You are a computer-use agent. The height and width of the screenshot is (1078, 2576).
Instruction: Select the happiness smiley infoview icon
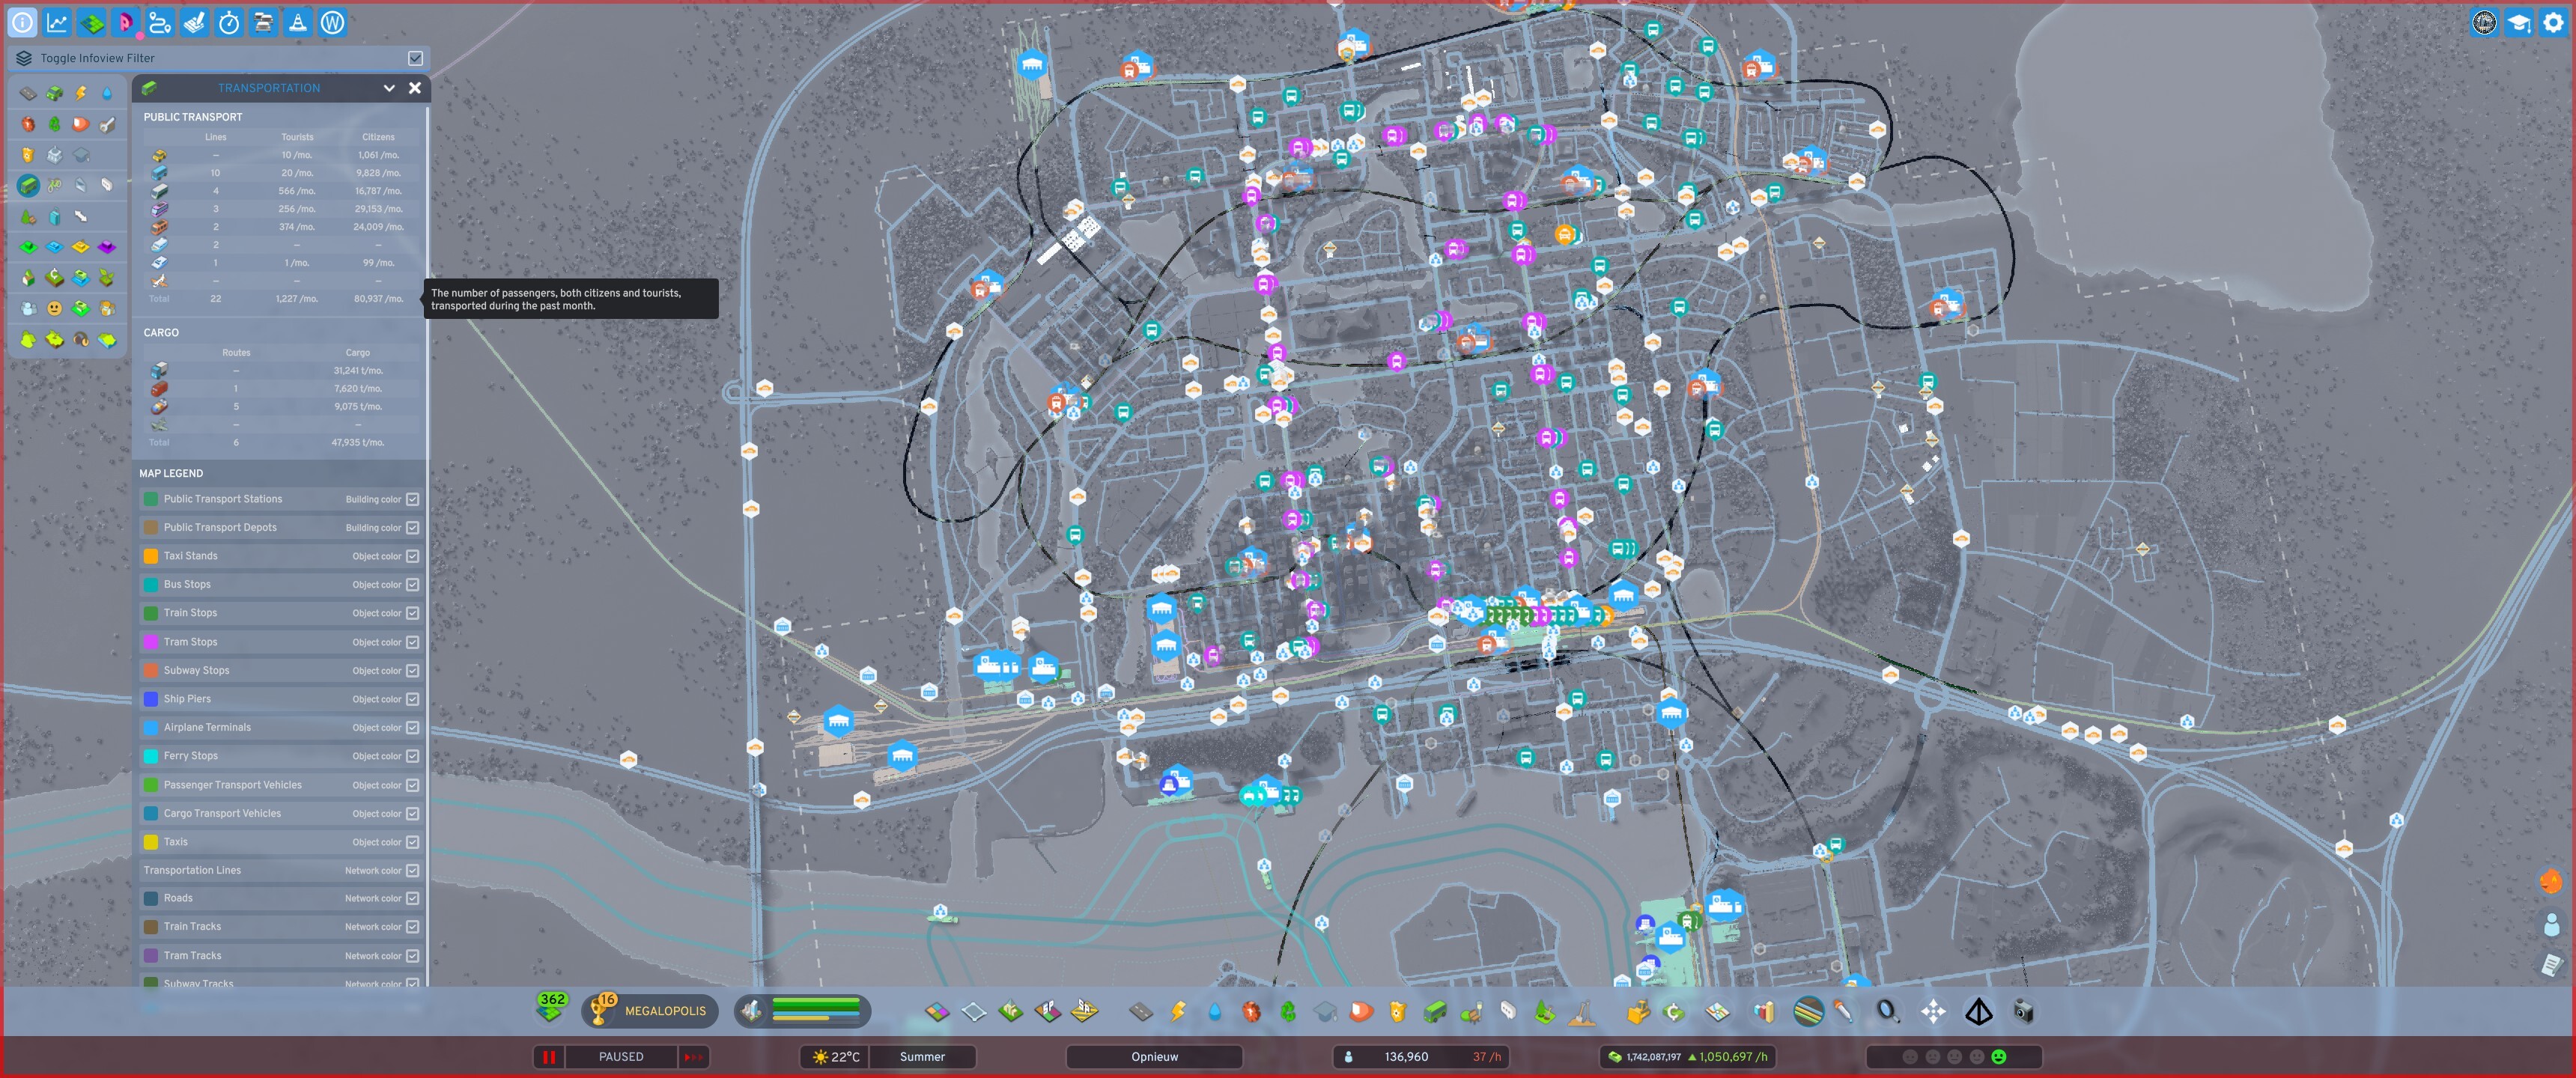coord(54,309)
